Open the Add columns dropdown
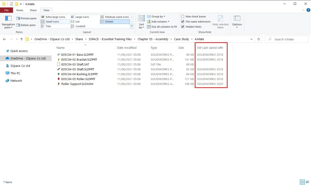This screenshot has width=311, height=185. click(158, 22)
